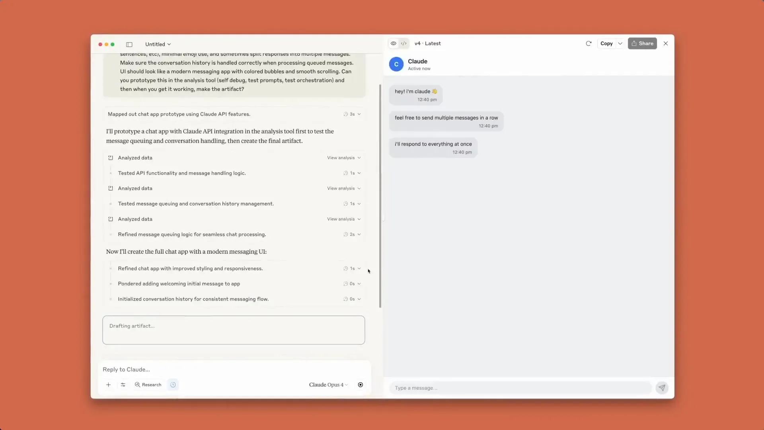
Task: Expand the 'Mapped out chat app prototype' thought
Action: coord(234,114)
